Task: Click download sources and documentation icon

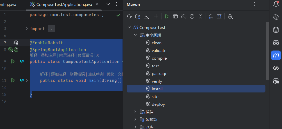Action: coord(146,17)
